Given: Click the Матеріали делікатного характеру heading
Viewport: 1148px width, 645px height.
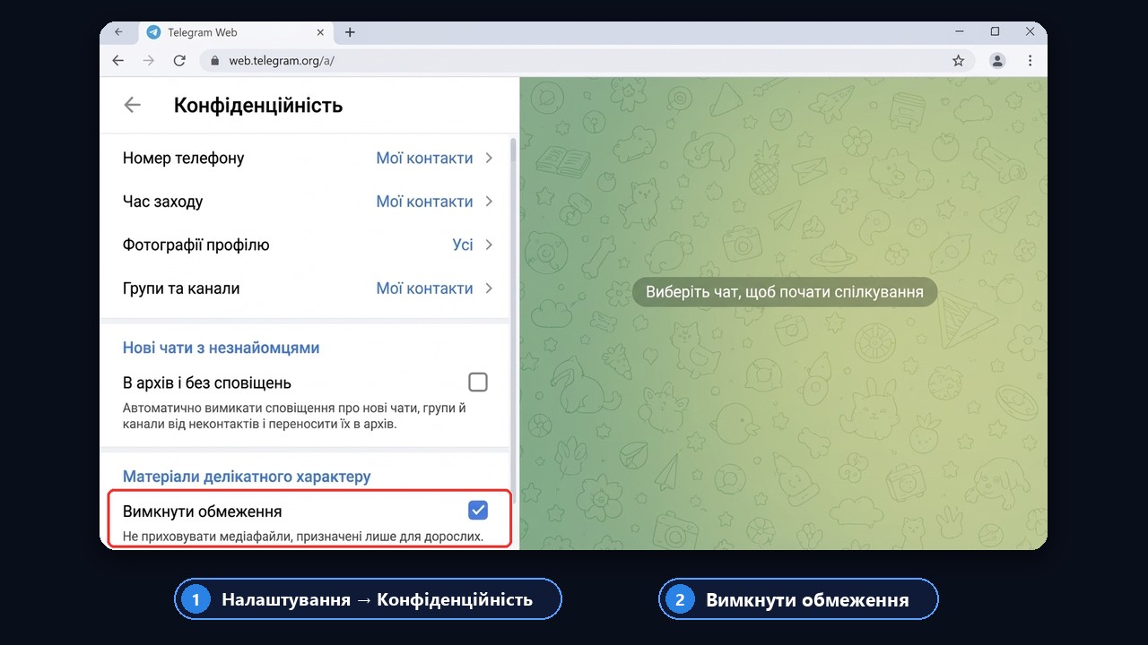Looking at the screenshot, I should [x=247, y=477].
